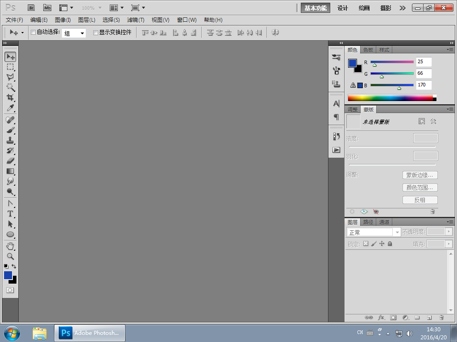Select the Magic Wand tool

click(10, 87)
